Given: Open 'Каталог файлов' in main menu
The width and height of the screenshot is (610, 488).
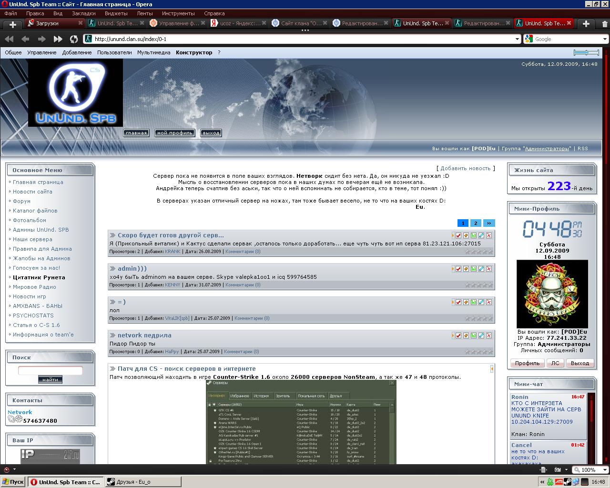Looking at the screenshot, I should coord(35,211).
